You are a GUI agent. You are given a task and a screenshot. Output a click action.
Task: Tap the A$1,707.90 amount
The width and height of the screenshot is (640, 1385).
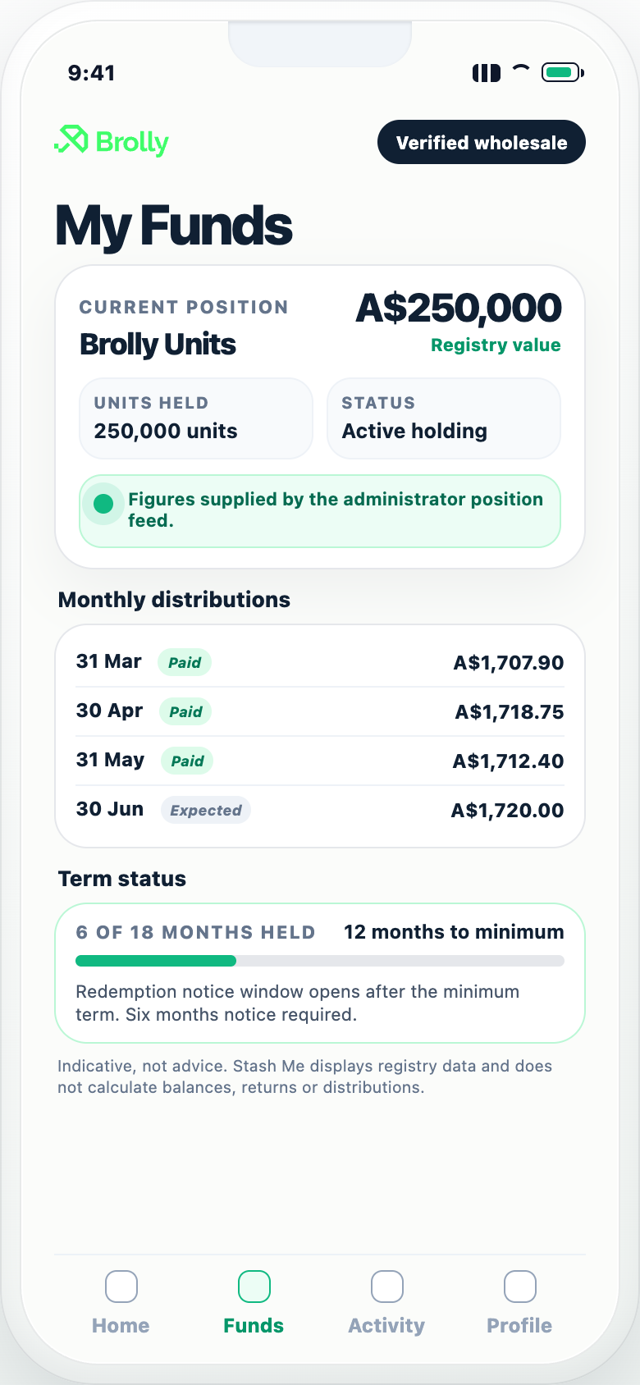tap(509, 662)
